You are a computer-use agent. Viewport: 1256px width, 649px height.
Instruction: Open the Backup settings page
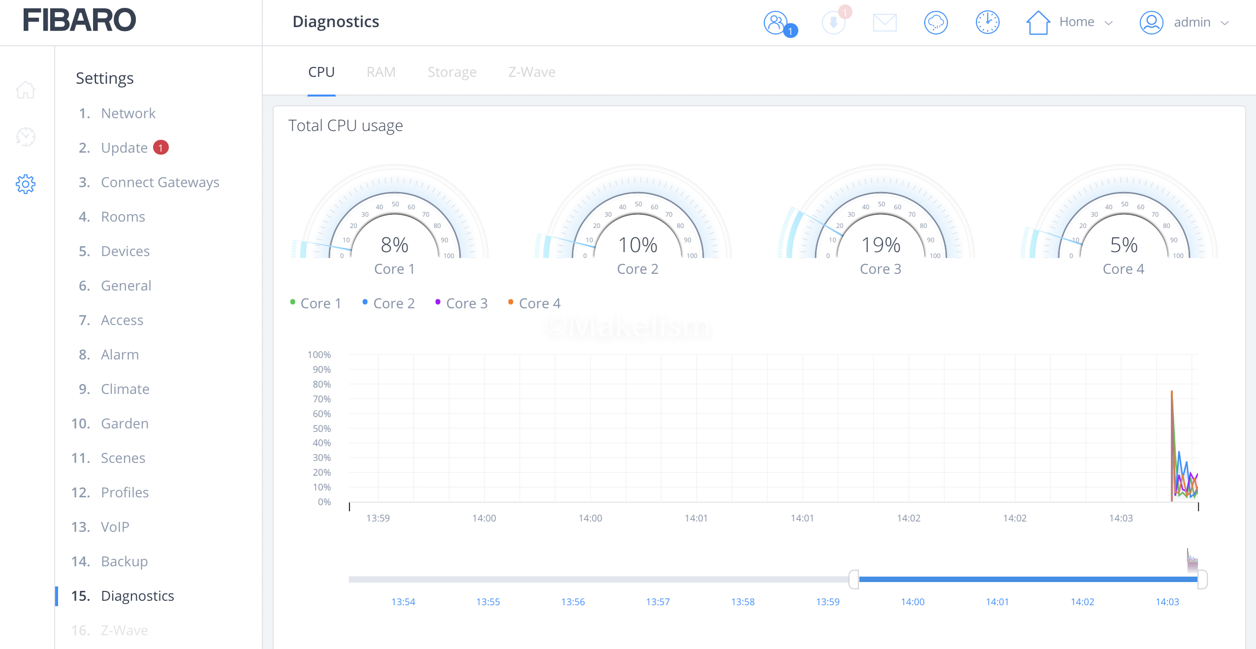pos(124,561)
